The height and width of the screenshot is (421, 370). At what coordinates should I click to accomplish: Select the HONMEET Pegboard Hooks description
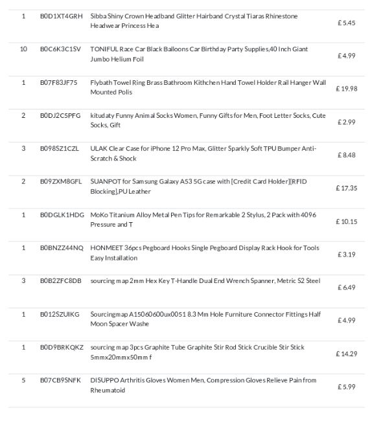point(205,253)
